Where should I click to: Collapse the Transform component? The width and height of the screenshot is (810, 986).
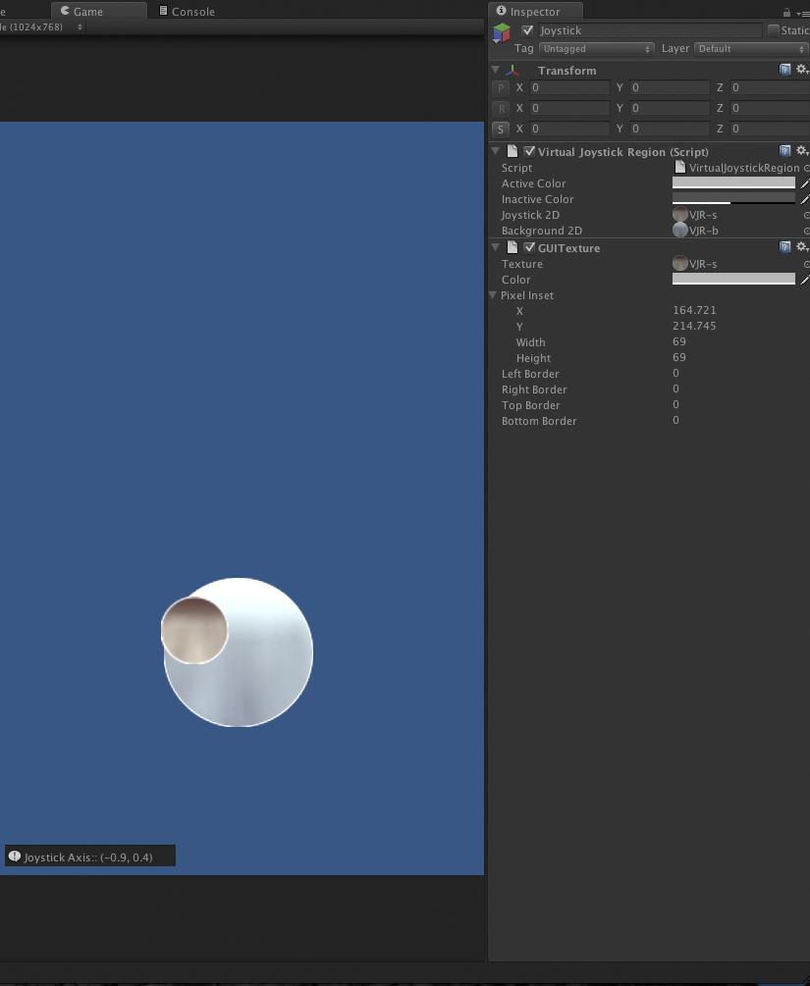pyautogui.click(x=495, y=70)
